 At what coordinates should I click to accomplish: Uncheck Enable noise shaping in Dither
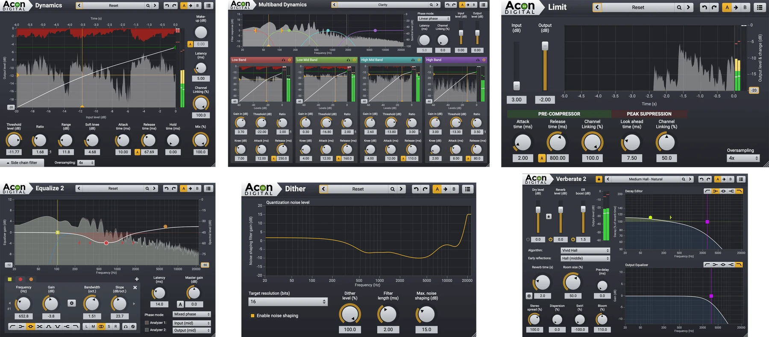point(252,316)
